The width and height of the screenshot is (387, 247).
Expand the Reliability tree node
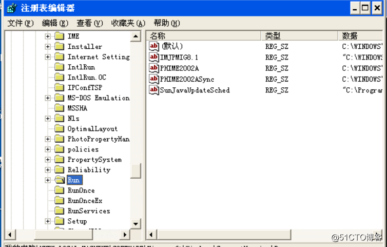click(48, 170)
